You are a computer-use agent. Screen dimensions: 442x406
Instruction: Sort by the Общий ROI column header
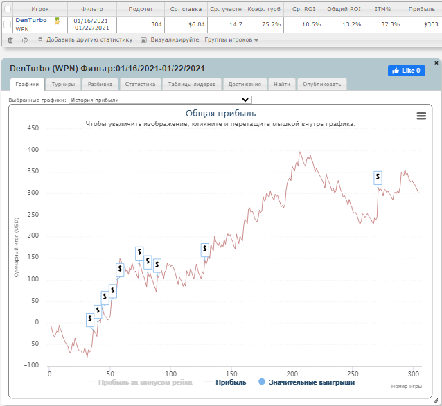[x=344, y=9]
